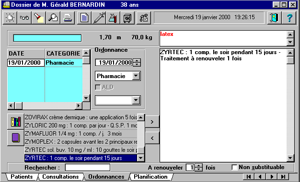300x182 pixels.
Task: Go to first record navigation button
Action: coord(249,176)
